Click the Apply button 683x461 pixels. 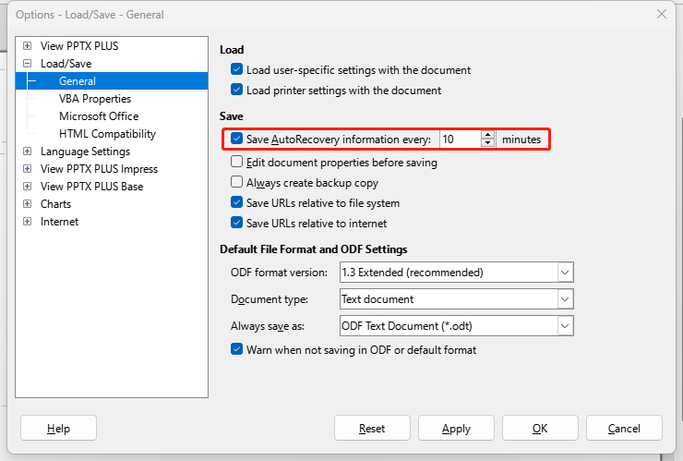coord(456,429)
